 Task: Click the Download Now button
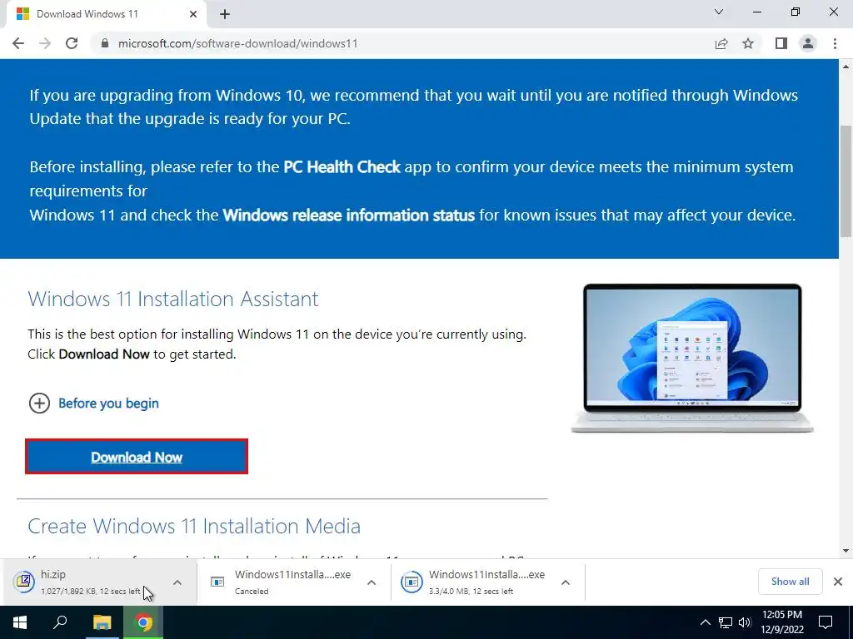click(x=137, y=457)
